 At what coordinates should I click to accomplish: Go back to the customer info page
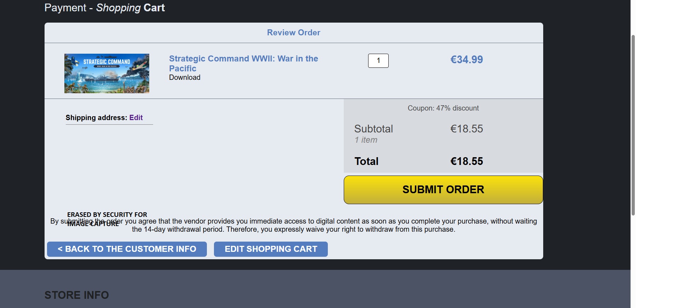tap(127, 249)
